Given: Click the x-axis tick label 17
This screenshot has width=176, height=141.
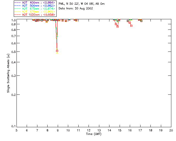Looking at the screenshot, I should (140, 130).
